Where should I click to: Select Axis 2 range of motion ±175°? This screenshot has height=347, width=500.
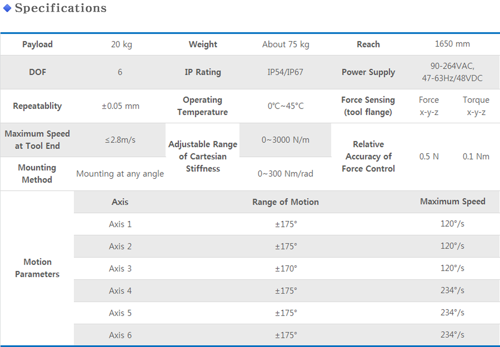[286, 246]
